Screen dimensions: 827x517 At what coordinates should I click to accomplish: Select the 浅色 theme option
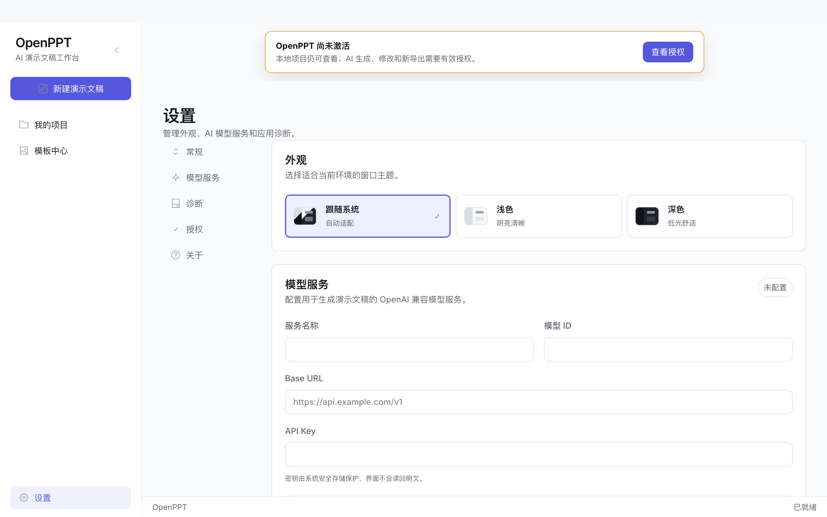coord(539,216)
